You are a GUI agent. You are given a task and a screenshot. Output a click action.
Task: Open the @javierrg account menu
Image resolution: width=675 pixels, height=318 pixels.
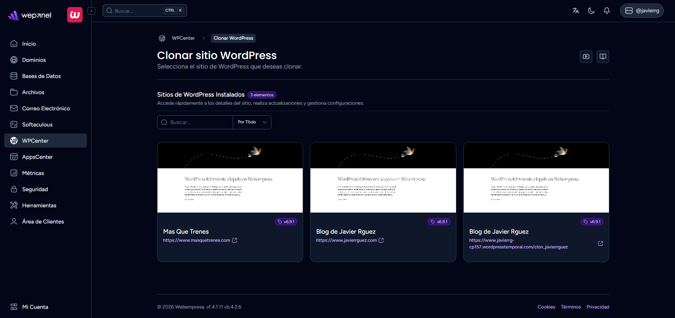[x=642, y=11]
